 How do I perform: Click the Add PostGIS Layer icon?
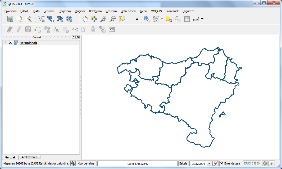50,19
